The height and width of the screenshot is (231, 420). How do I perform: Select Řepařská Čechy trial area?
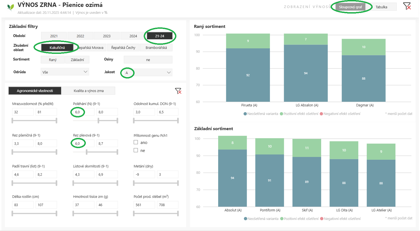[123, 48]
